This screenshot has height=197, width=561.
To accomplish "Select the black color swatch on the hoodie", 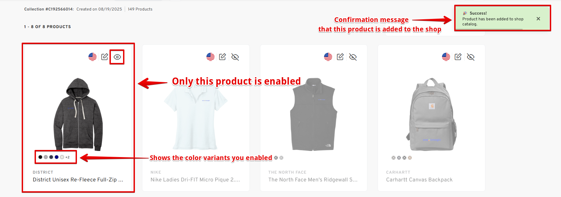I will point(40,157).
